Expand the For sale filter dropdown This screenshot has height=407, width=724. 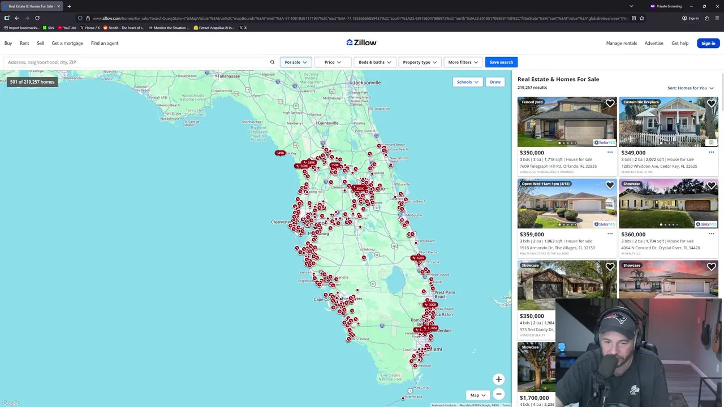(x=295, y=62)
